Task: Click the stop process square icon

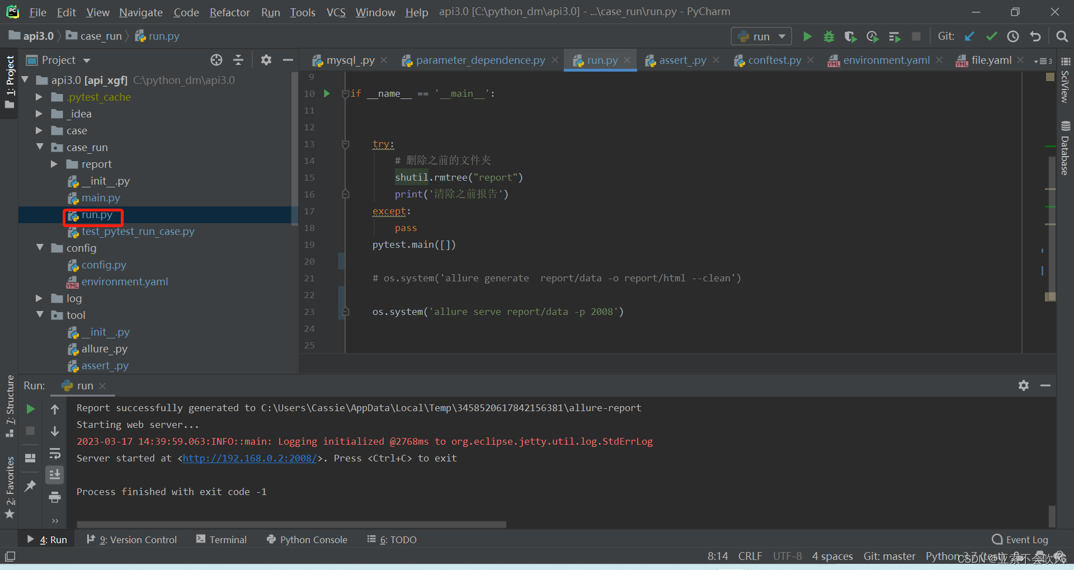Action: (x=916, y=36)
